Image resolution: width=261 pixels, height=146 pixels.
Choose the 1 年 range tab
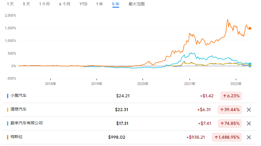tap(100, 4)
